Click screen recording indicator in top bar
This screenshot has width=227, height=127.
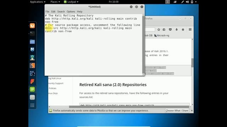(175, 2)
